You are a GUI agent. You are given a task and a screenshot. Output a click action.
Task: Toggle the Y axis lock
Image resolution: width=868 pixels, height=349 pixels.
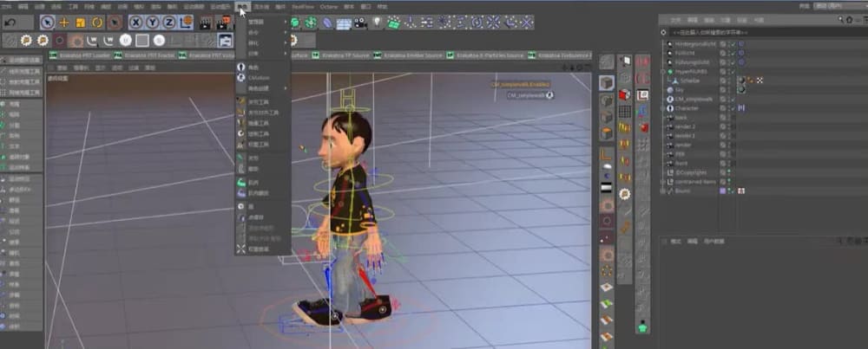pos(153,23)
